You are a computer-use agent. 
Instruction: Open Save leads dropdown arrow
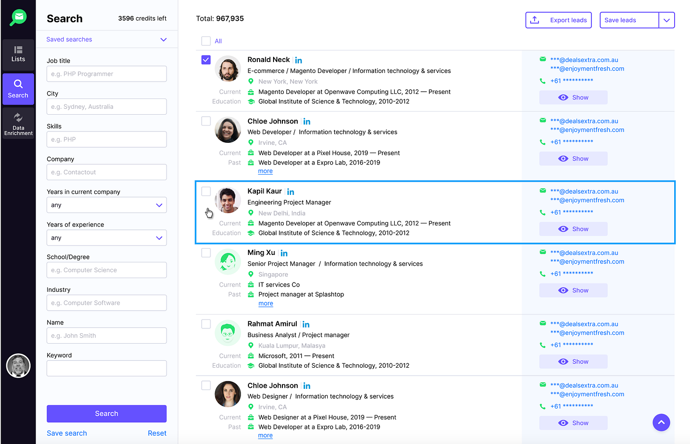pyautogui.click(x=667, y=20)
